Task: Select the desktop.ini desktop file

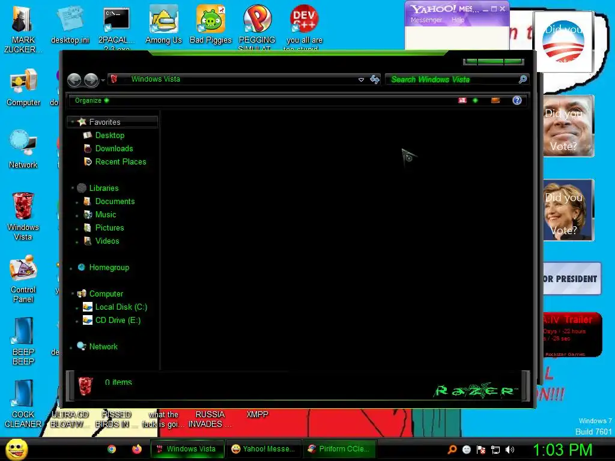Action: click(x=70, y=25)
